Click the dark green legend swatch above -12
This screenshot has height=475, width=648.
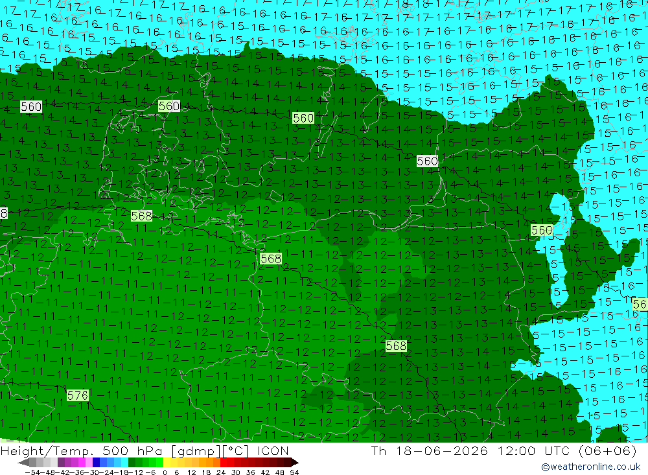[132, 462]
